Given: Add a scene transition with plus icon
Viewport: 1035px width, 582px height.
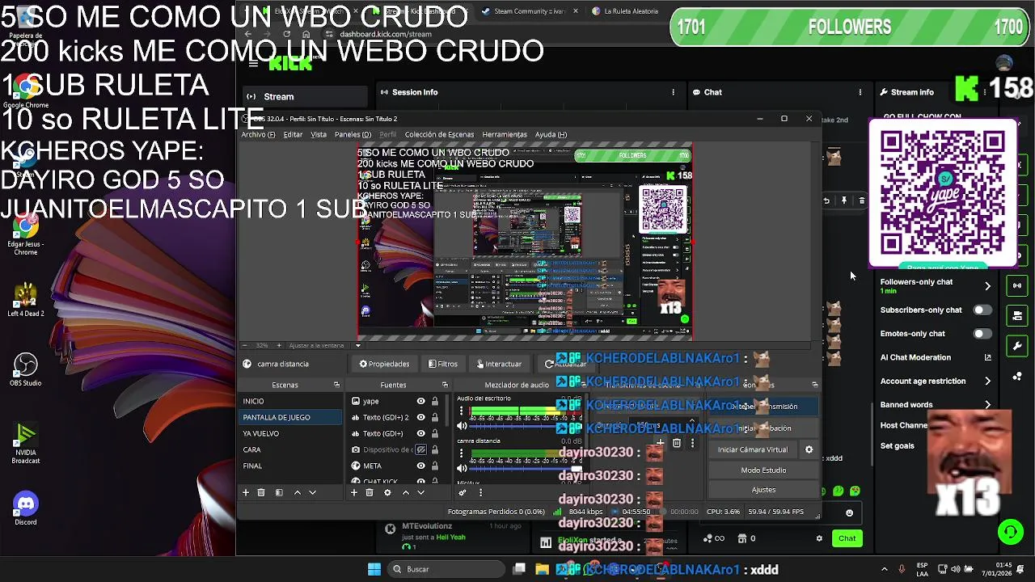Looking at the screenshot, I should click(660, 443).
